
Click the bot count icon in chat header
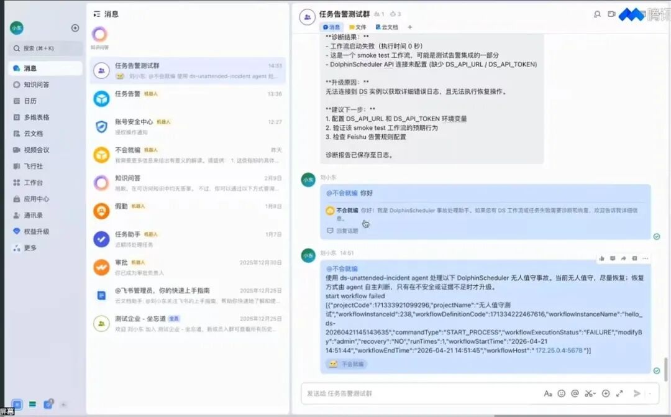point(395,14)
